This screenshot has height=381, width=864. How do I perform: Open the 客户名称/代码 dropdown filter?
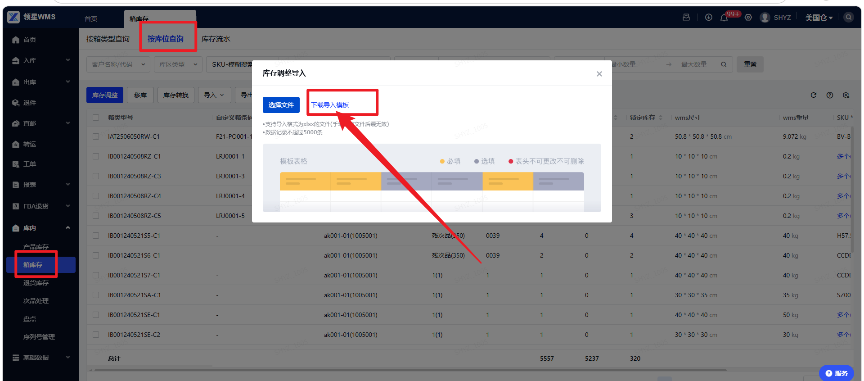118,64
